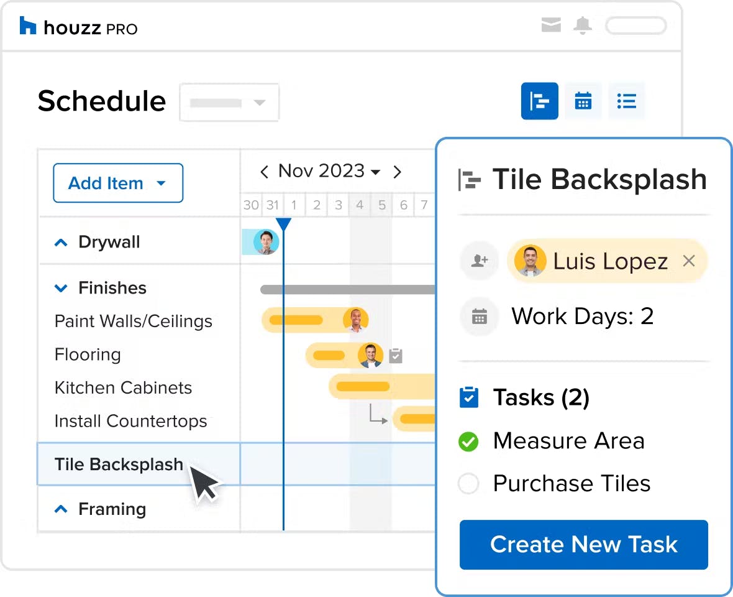Open notifications bell icon
733x597 pixels.
(583, 25)
